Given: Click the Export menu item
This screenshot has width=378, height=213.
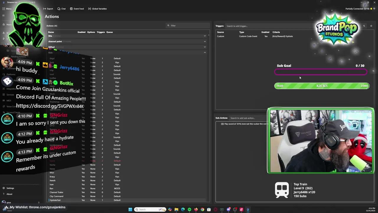Looking at the screenshot, I should point(48,9).
